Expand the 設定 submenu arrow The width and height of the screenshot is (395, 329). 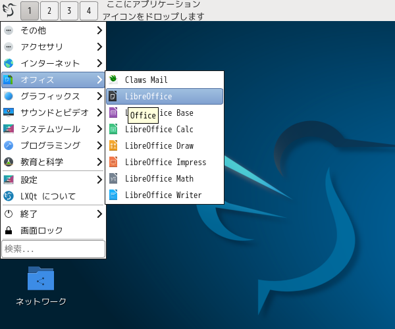tap(99, 180)
